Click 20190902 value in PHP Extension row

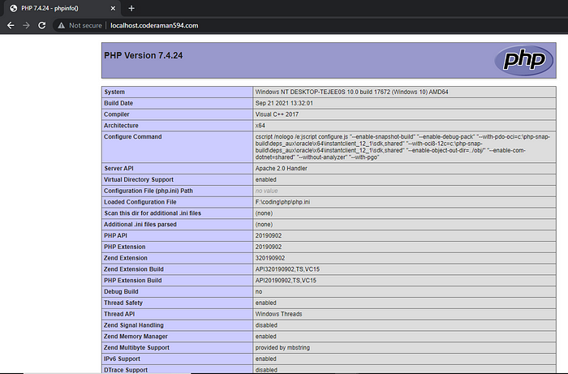pos(269,247)
